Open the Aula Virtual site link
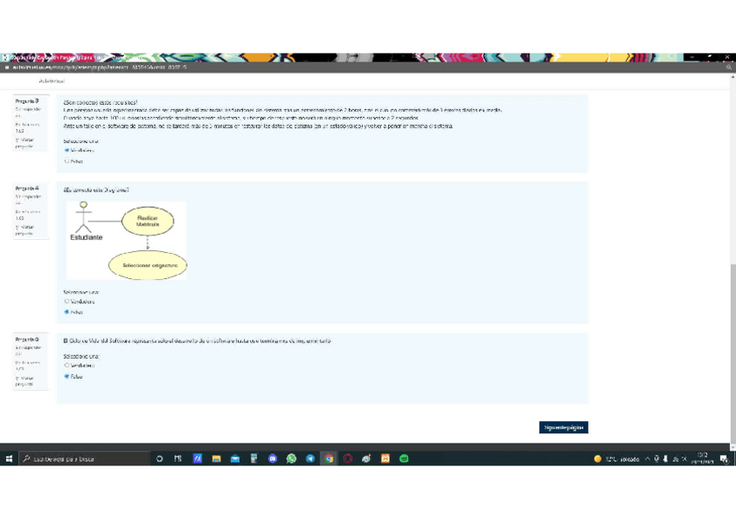The image size is (736, 519). pos(51,81)
